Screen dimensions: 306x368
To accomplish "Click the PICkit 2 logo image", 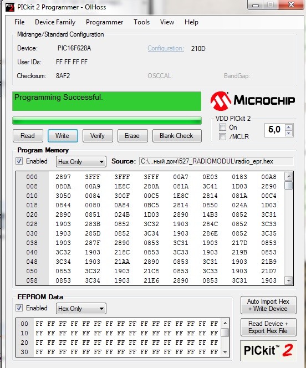I will coord(268,350).
